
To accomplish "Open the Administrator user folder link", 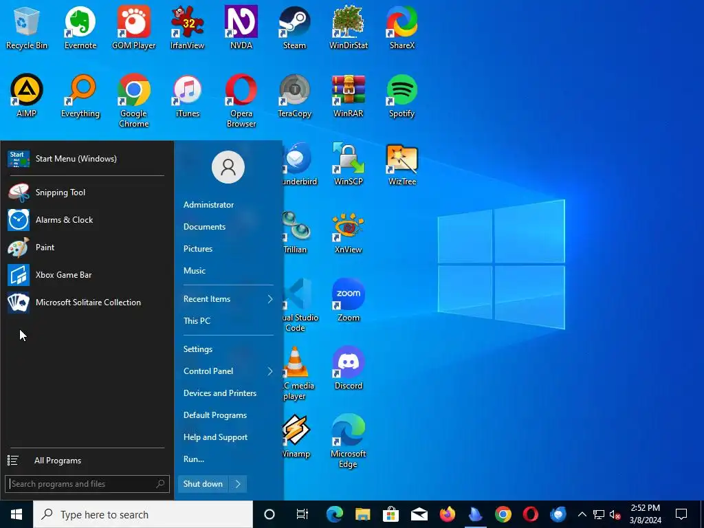I will pos(208,205).
